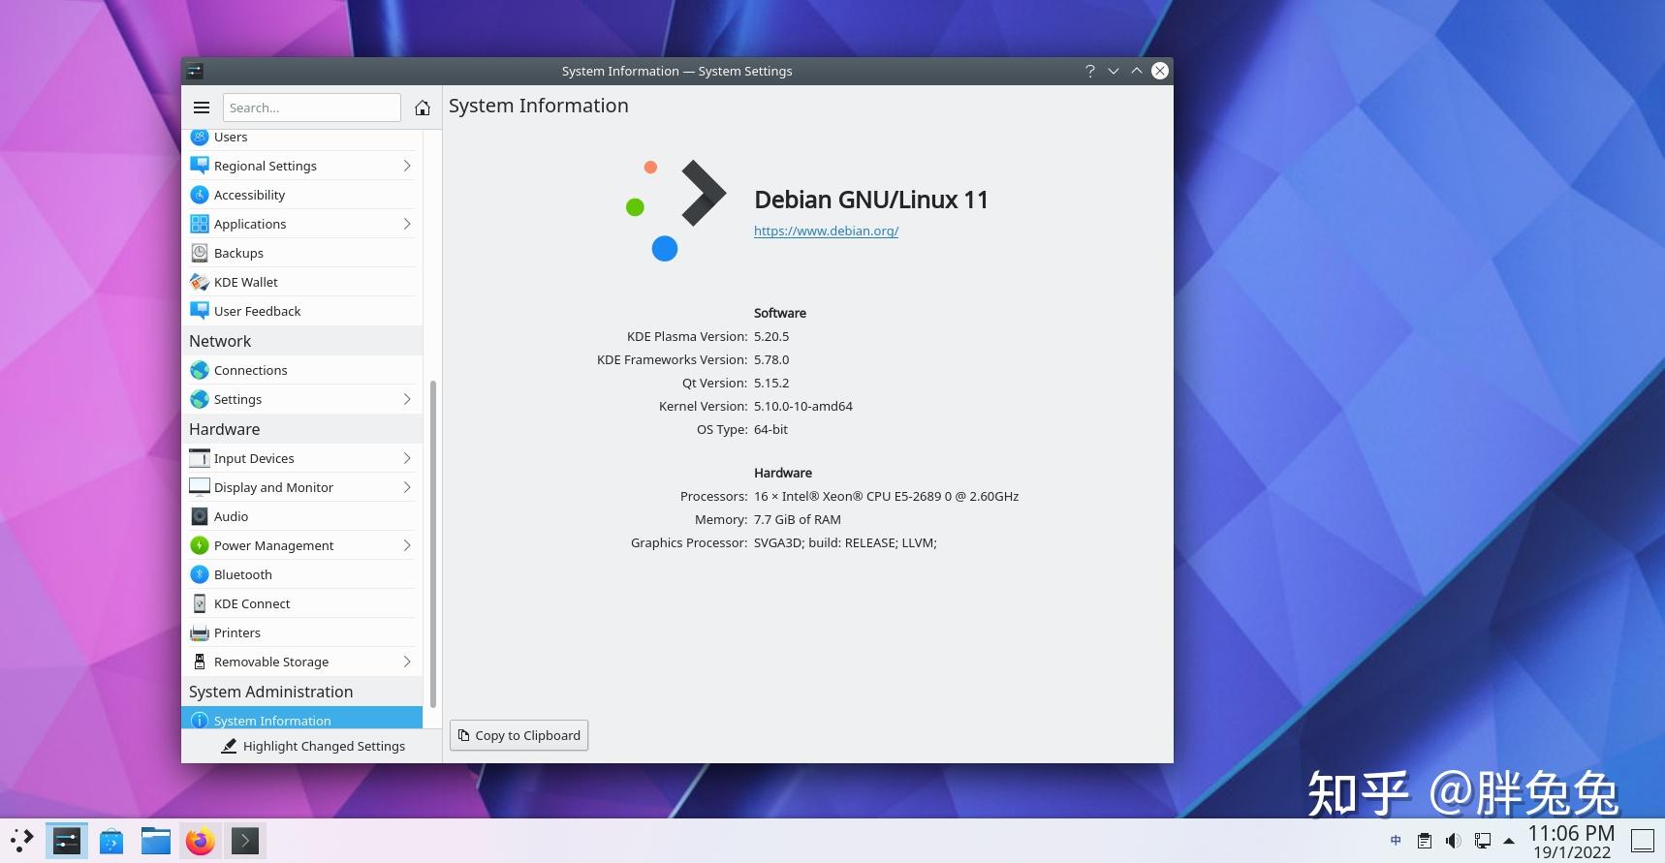Expand Power Management chevron
Screen dimensions: 1665x863
tap(407, 545)
